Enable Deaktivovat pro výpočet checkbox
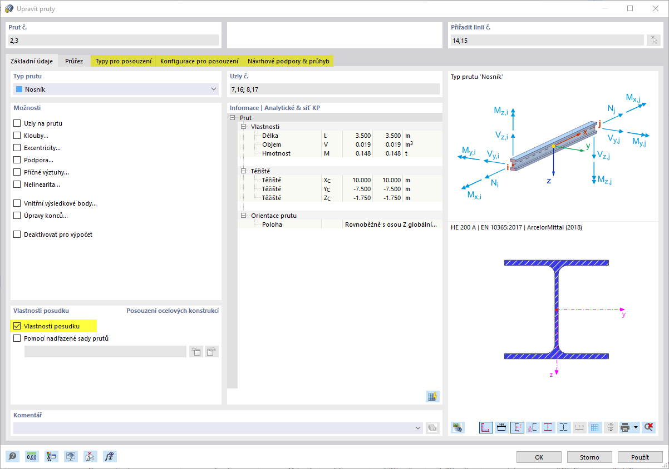 pyautogui.click(x=17, y=234)
